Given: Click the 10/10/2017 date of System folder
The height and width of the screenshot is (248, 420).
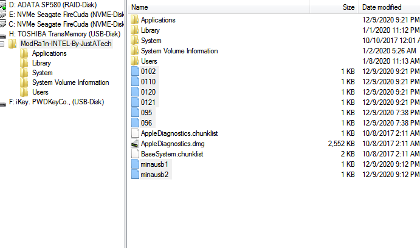Looking at the screenshot, I should pos(391,41).
